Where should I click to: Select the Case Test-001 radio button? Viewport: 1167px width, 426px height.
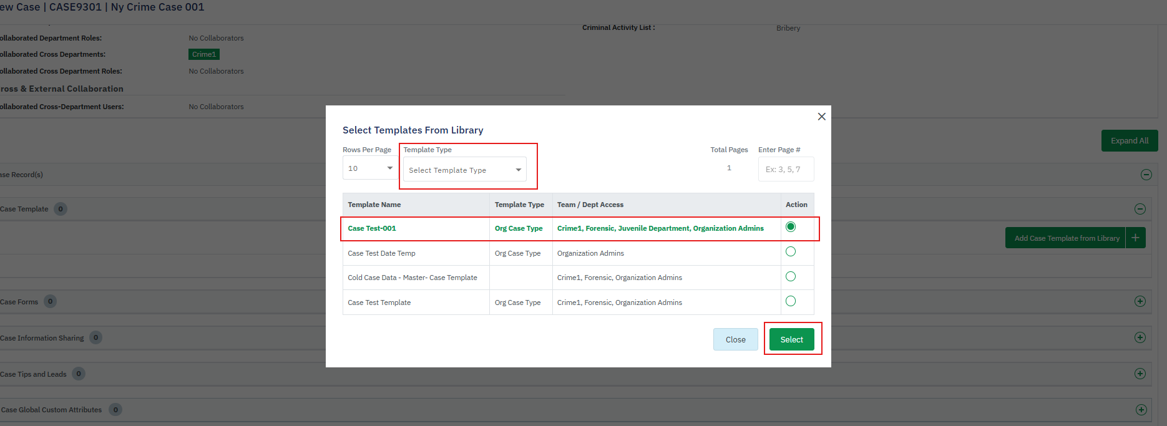click(791, 227)
